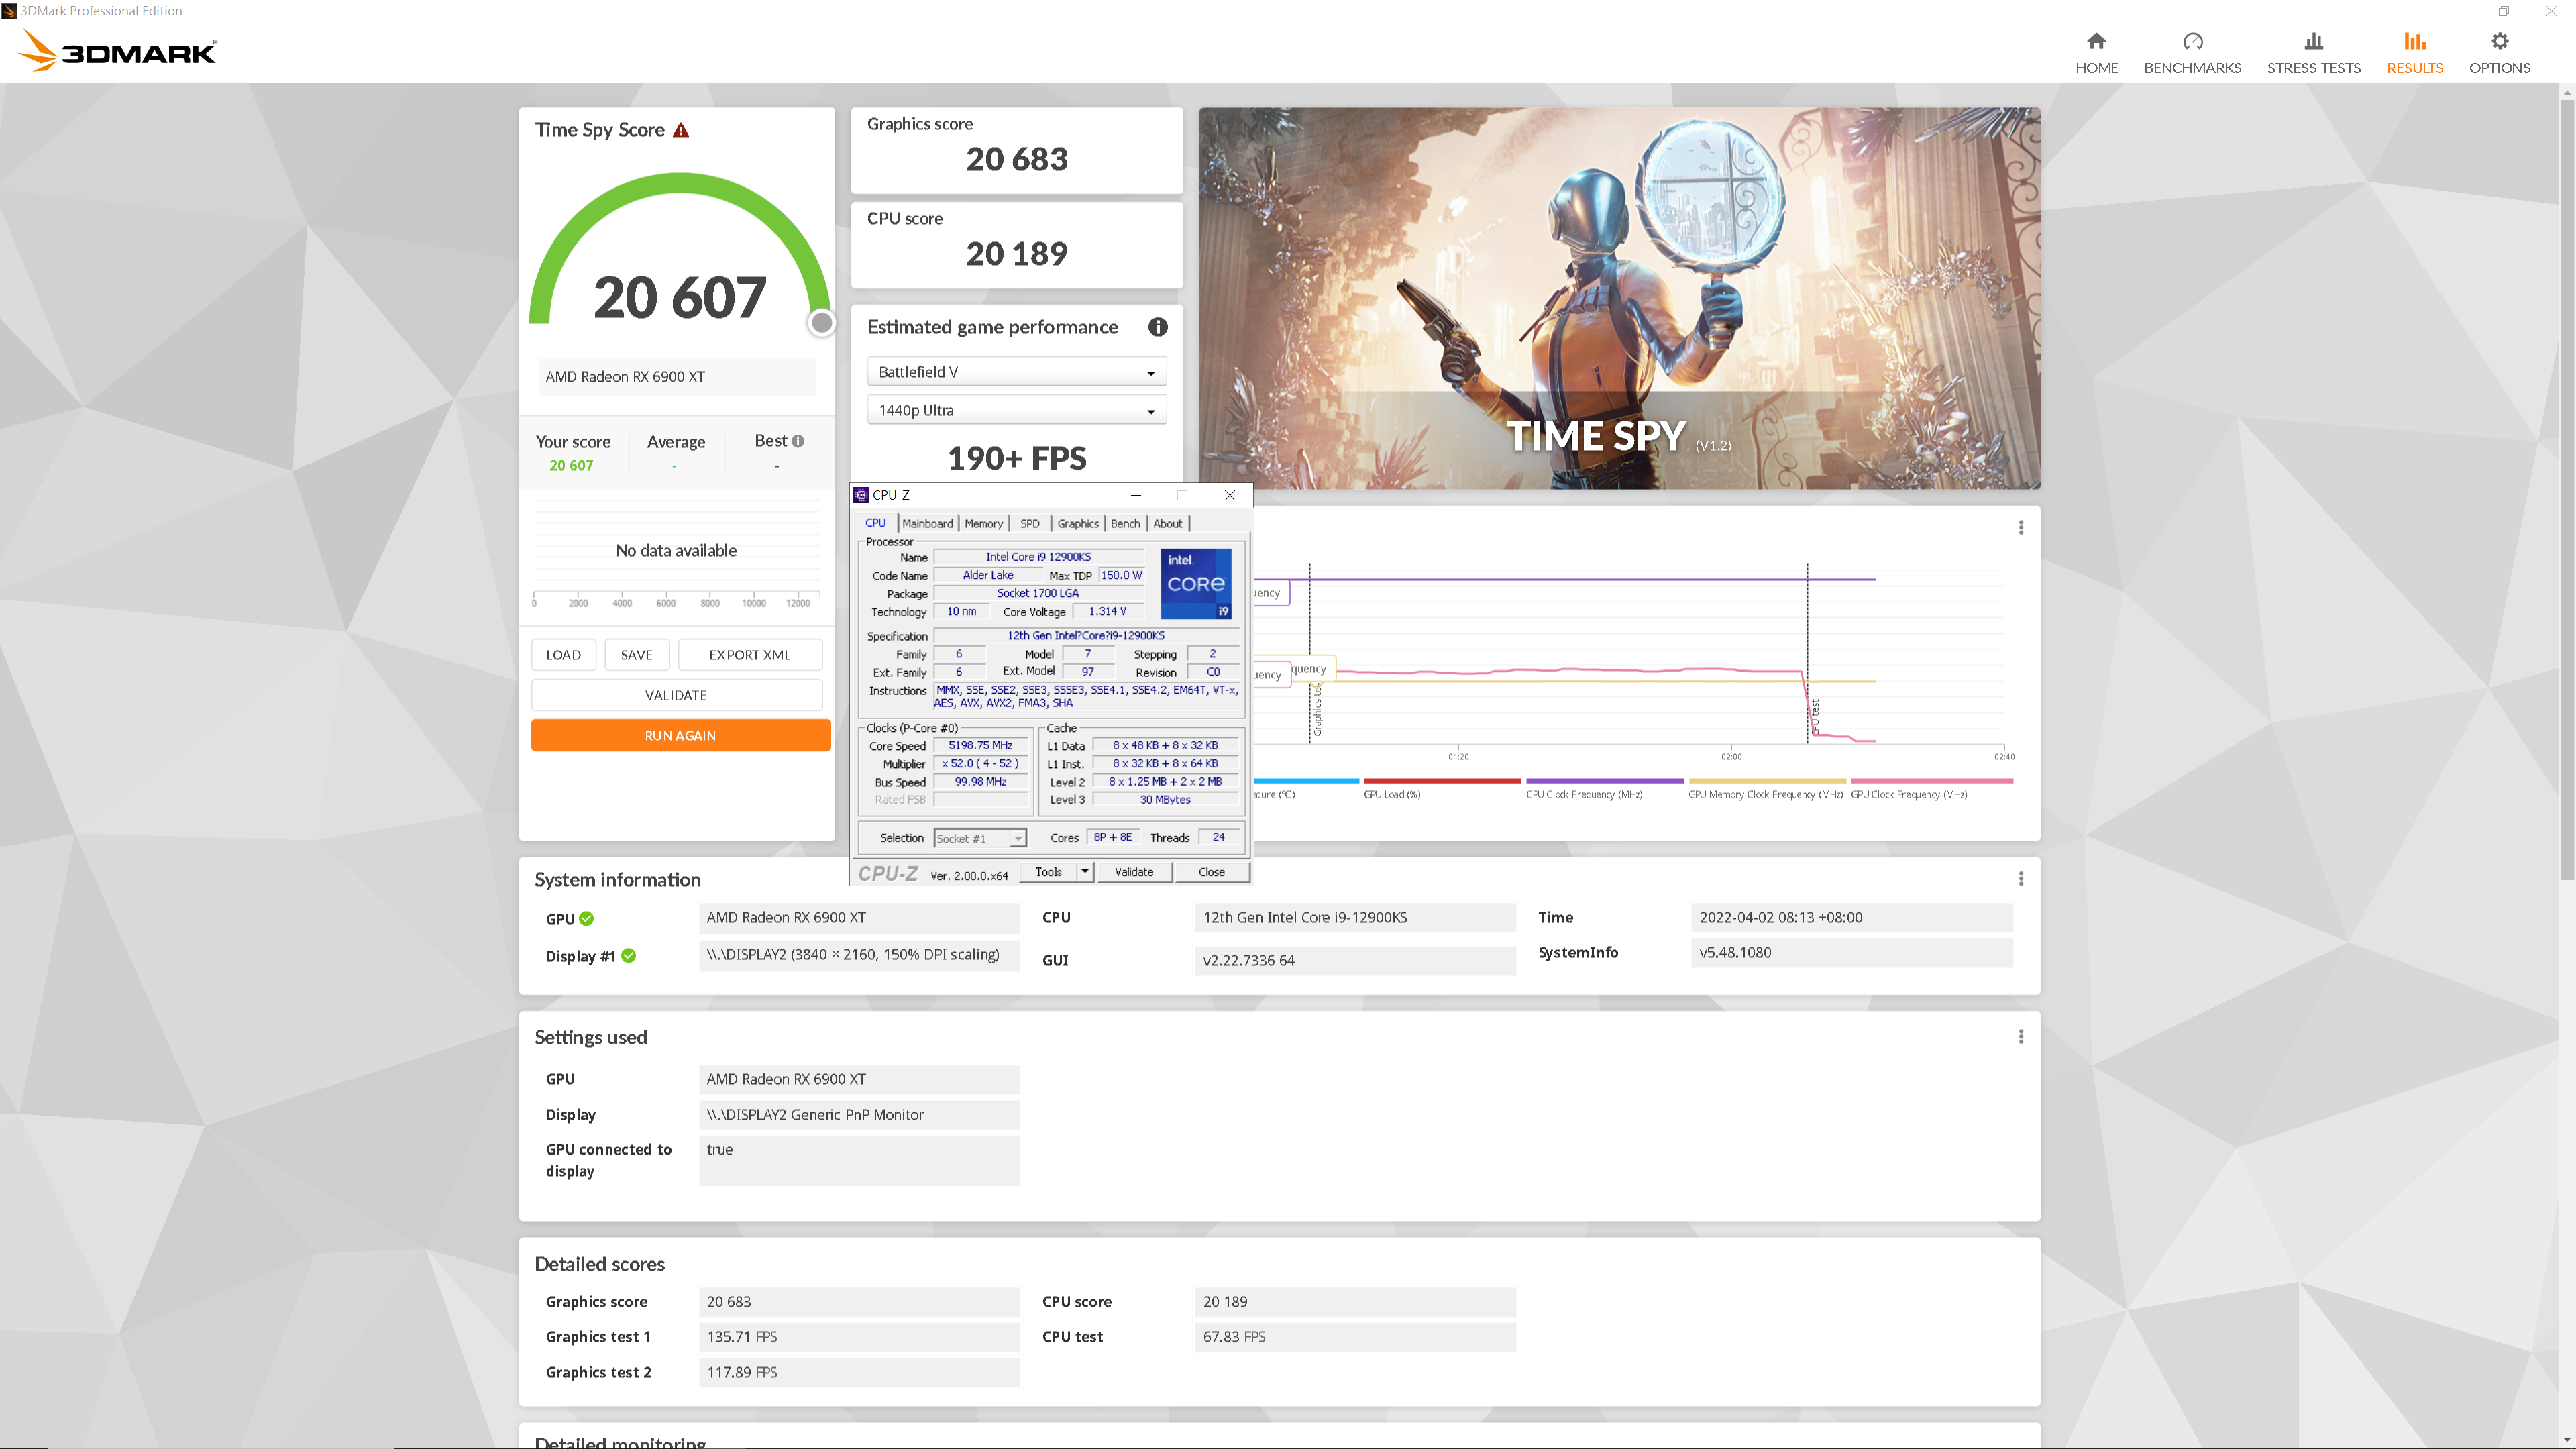Click the Graphics score 20 683 card
The width and height of the screenshot is (2576, 1449).
pyautogui.click(x=1016, y=150)
